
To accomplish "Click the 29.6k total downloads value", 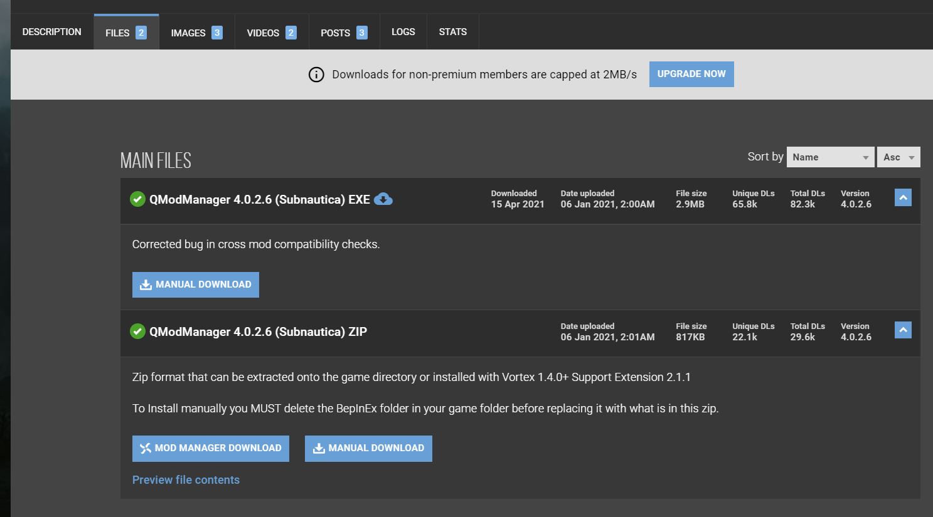I will 802,337.
